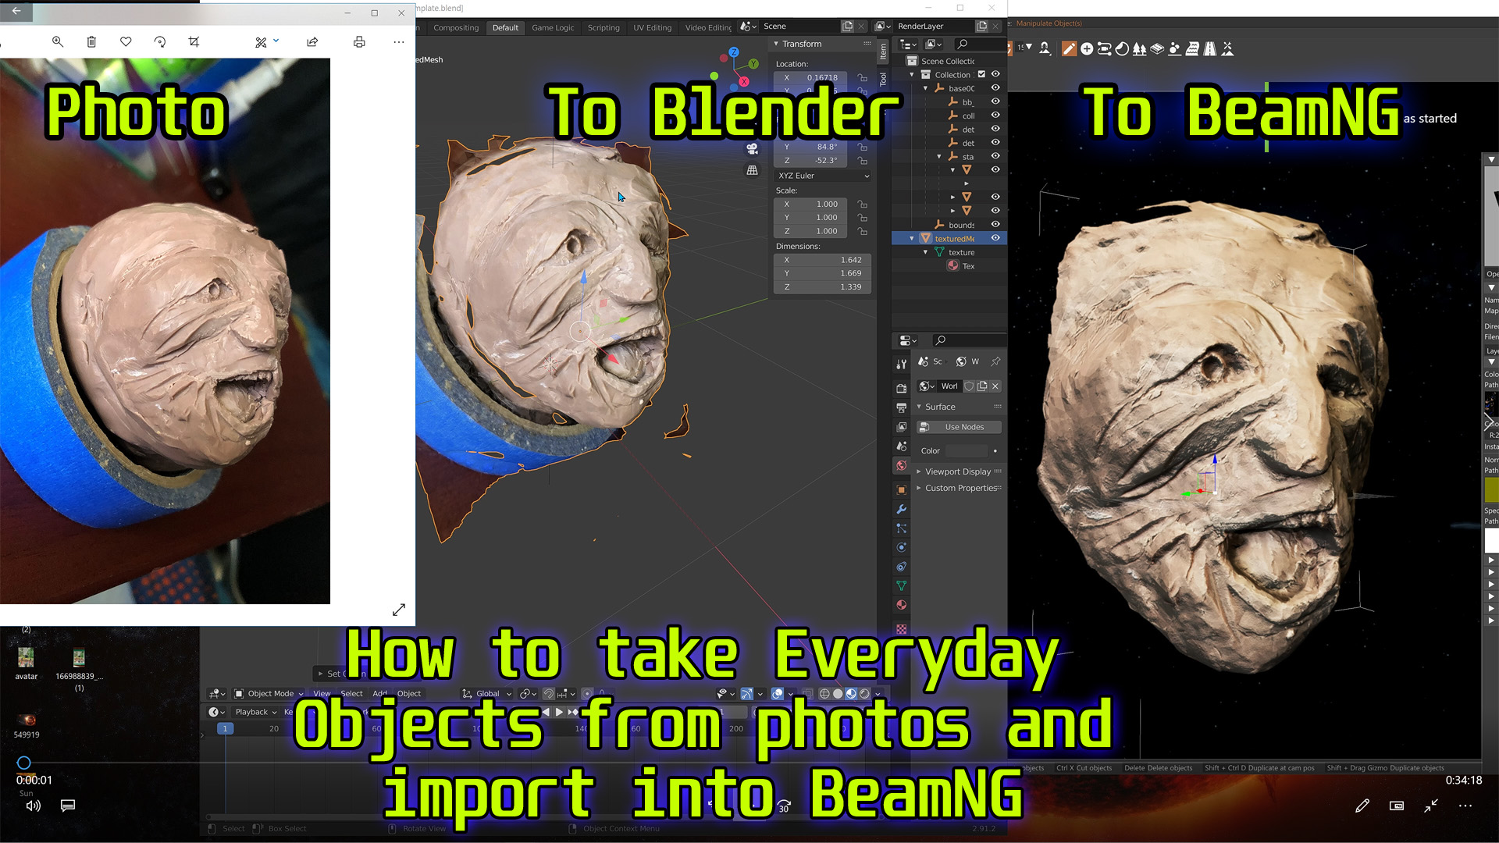
Task: Switch to Scripting workspace tab
Action: point(604,27)
